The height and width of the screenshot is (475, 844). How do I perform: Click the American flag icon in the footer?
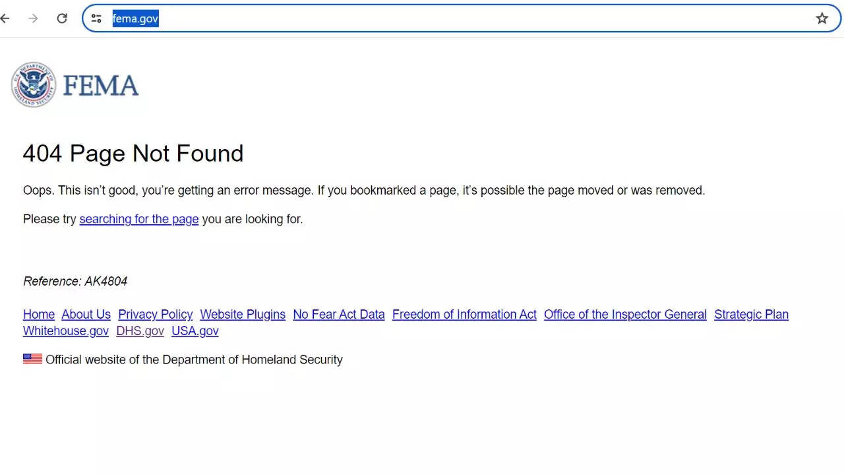32,358
